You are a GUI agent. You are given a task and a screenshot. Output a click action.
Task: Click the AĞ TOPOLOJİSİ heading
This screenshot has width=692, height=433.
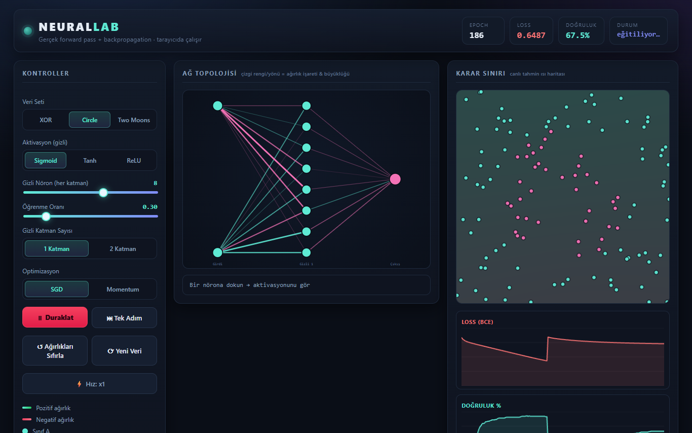coord(210,74)
